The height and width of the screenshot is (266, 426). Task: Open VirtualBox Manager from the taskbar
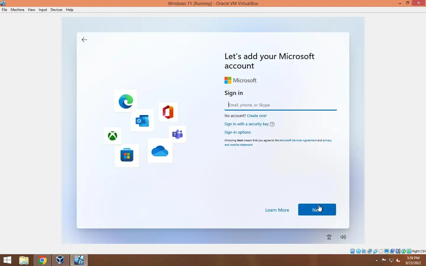coord(60,260)
